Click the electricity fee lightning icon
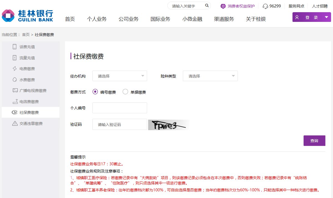Screen dimensions: 333x198 pyautogui.click(x=15, y=69)
